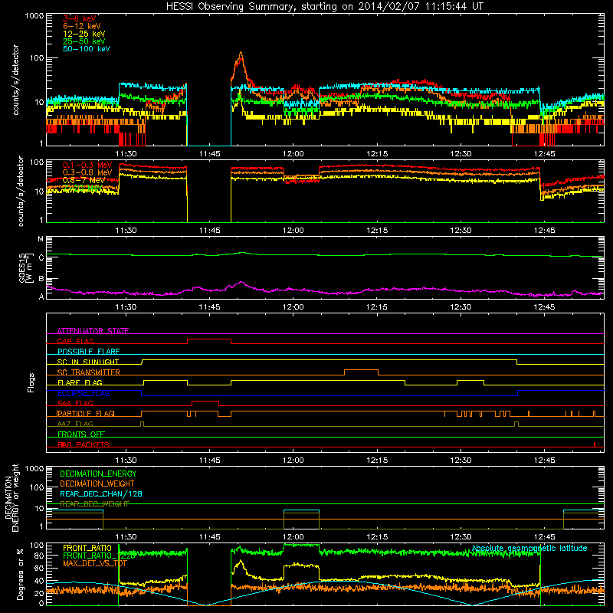Viewport: 613px width, 613px height.
Task: Select the yellow 12-25 keV legend label
Action: click(84, 34)
